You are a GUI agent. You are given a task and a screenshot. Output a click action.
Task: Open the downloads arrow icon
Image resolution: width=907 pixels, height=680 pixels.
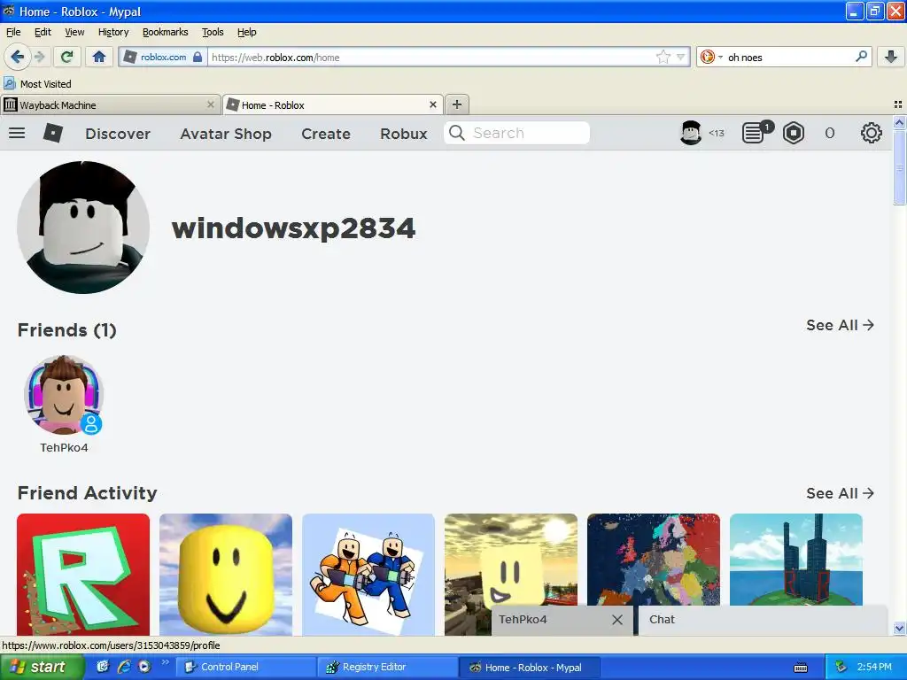(x=891, y=57)
